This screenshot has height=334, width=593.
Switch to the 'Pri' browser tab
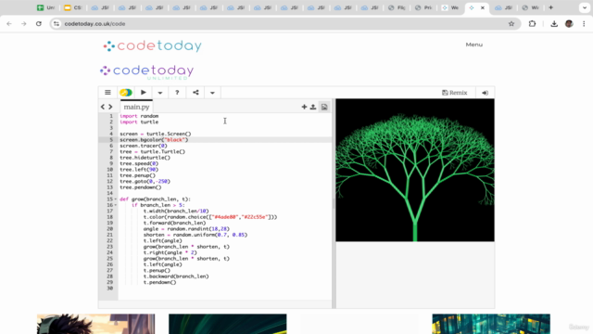click(x=423, y=7)
